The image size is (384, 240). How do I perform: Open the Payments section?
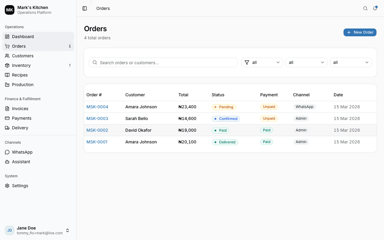click(x=21, y=118)
